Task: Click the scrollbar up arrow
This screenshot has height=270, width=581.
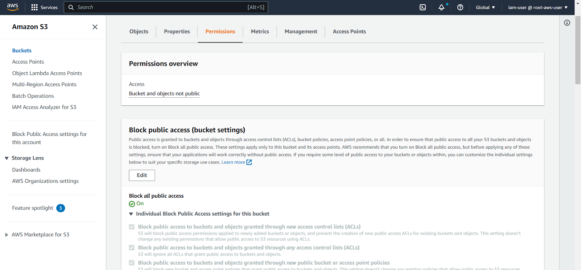Action: 578,3
